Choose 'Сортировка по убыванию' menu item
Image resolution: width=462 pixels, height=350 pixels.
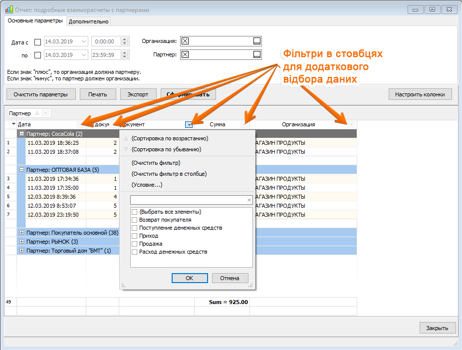(167, 149)
